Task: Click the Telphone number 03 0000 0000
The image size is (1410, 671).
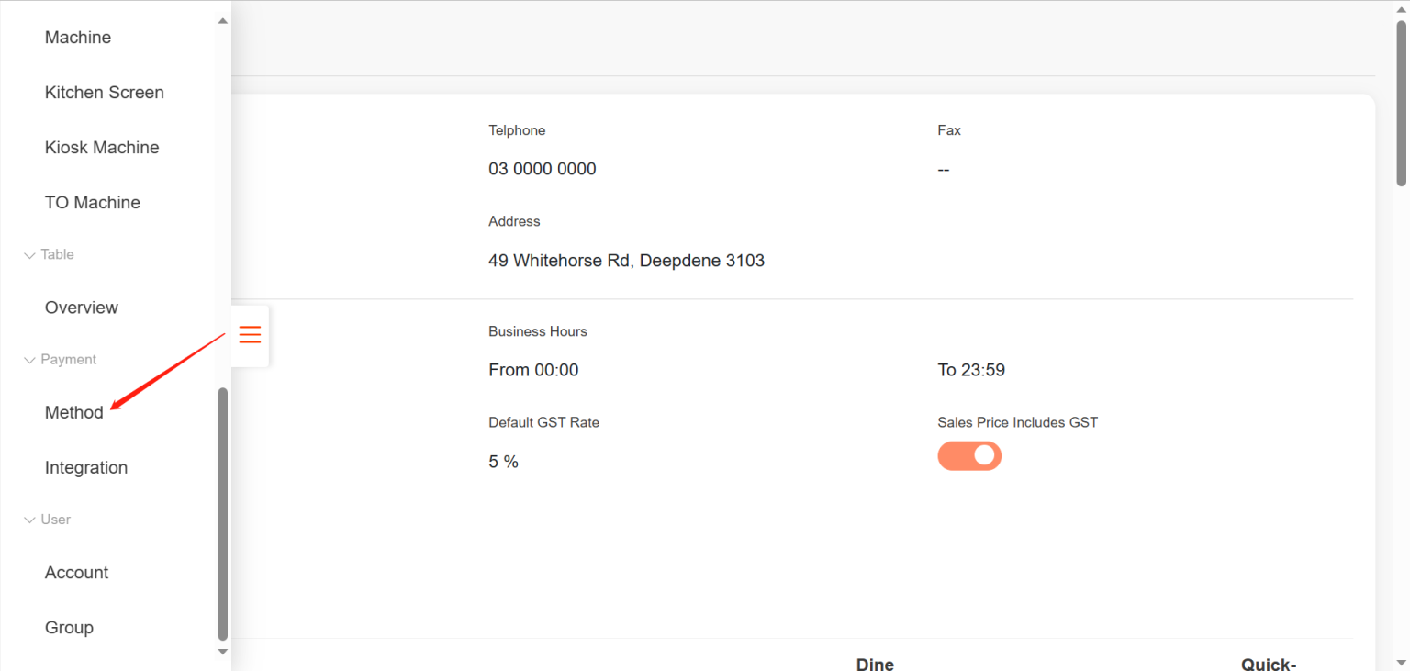Action: [x=543, y=168]
